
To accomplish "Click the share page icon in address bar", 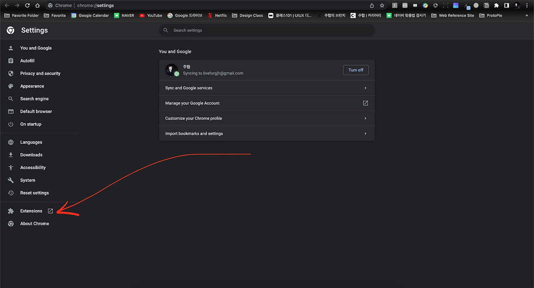I will point(372,5).
